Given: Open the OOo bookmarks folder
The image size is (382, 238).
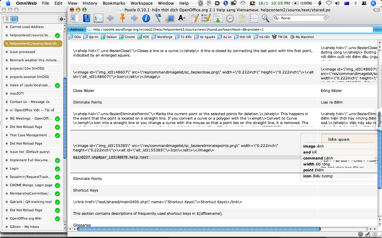Looking at the screenshot, I should click(75, 37).
